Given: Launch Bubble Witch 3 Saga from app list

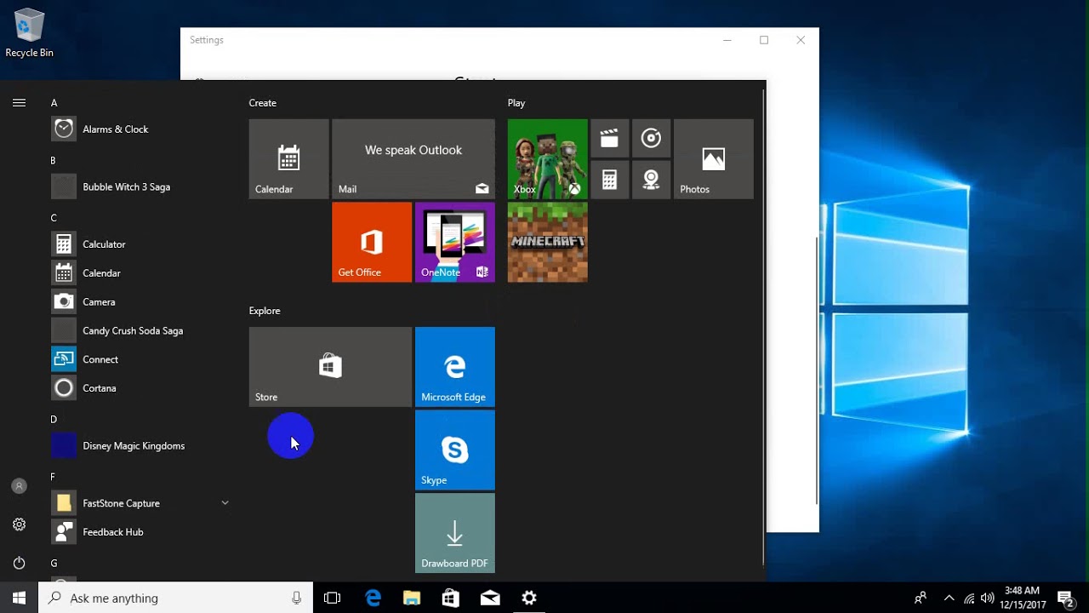Looking at the screenshot, I should [140, 186].
